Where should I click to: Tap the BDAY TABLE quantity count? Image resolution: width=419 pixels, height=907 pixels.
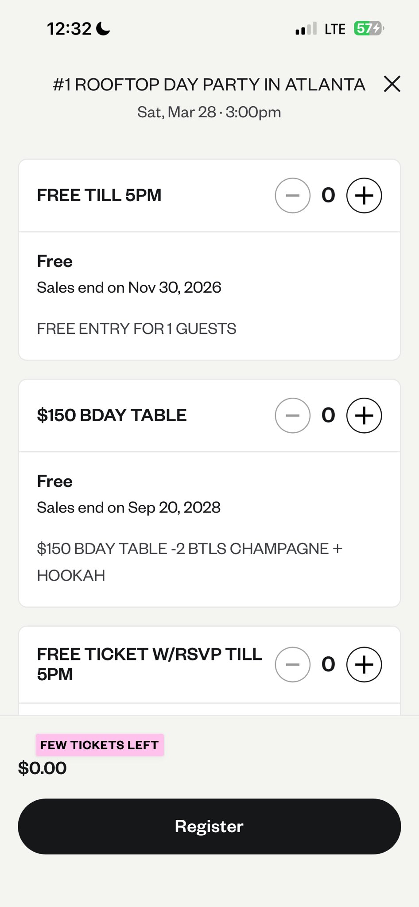(328, 415)
